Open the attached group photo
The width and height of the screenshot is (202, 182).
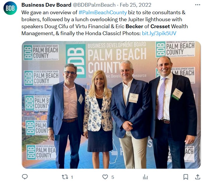[111, 105]
